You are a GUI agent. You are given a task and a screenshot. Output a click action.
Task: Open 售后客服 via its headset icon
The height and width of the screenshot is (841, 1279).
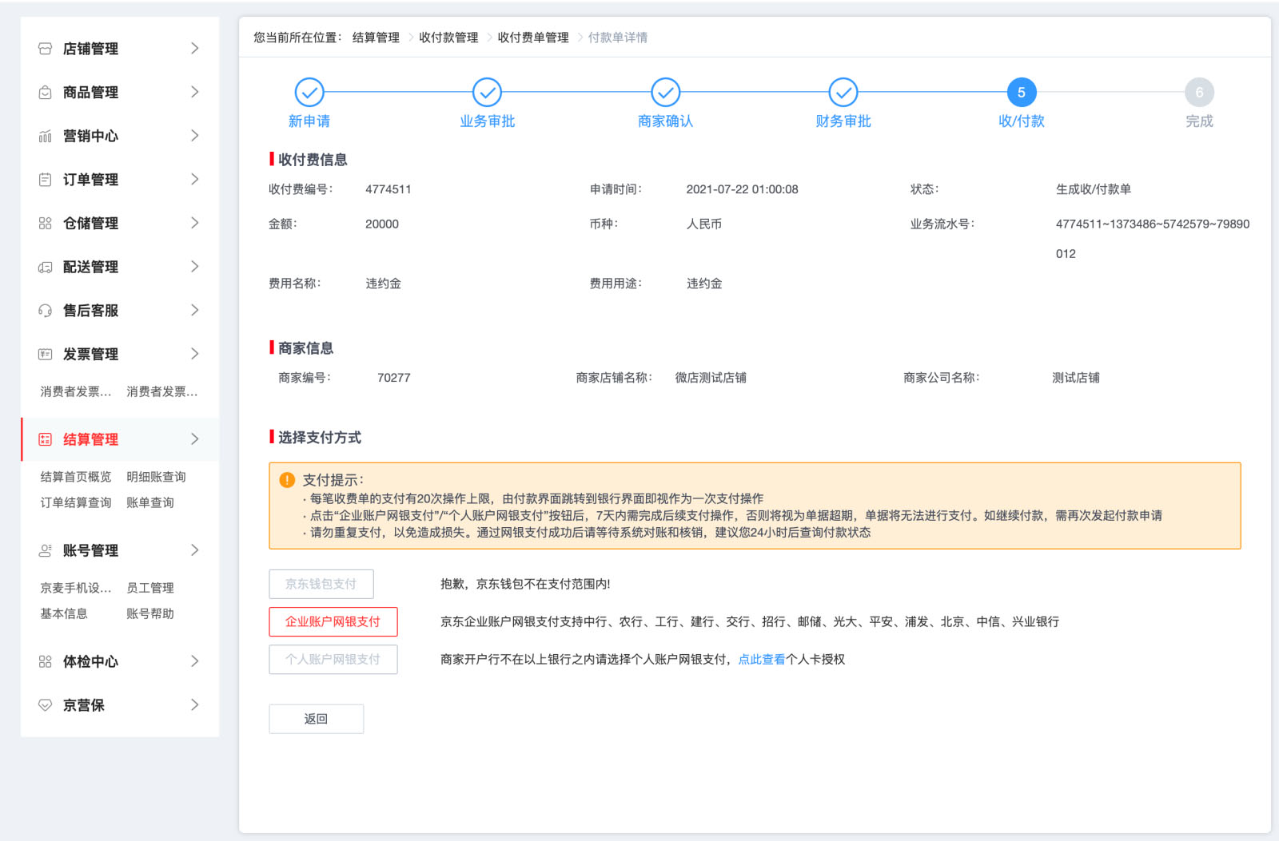pyautogui.click(x=45, y=310)
